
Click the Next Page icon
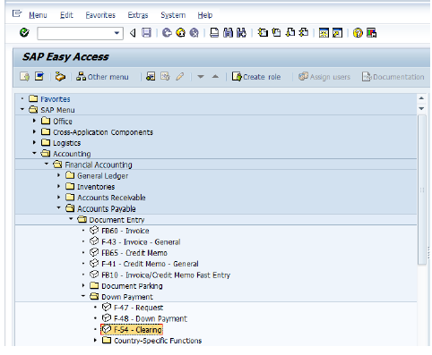point(289,32)
